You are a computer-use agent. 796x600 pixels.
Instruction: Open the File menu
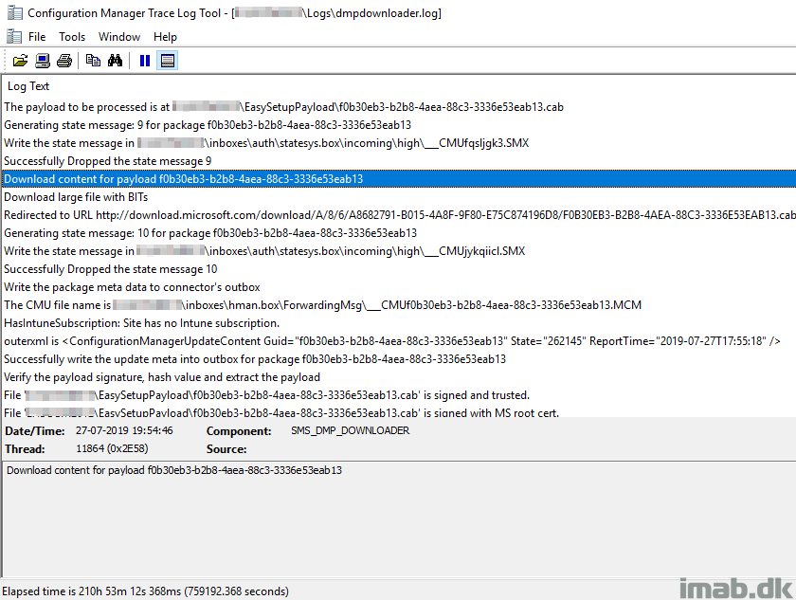point(37,37)
